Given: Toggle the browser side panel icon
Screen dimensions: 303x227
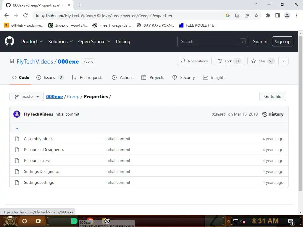Looking at the screenshot, I should pos(278,15).
